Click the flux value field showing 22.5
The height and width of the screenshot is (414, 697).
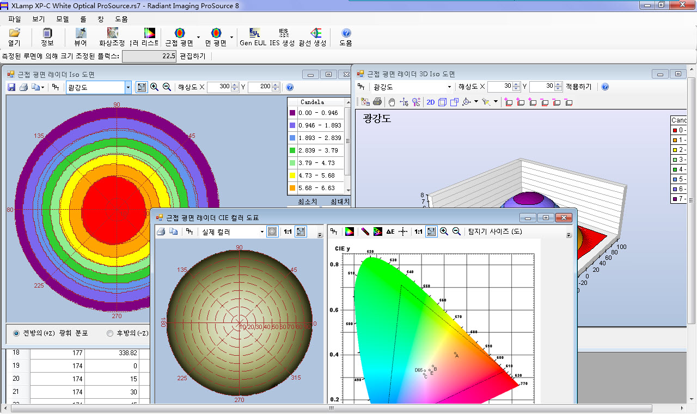tap(149, 56)
